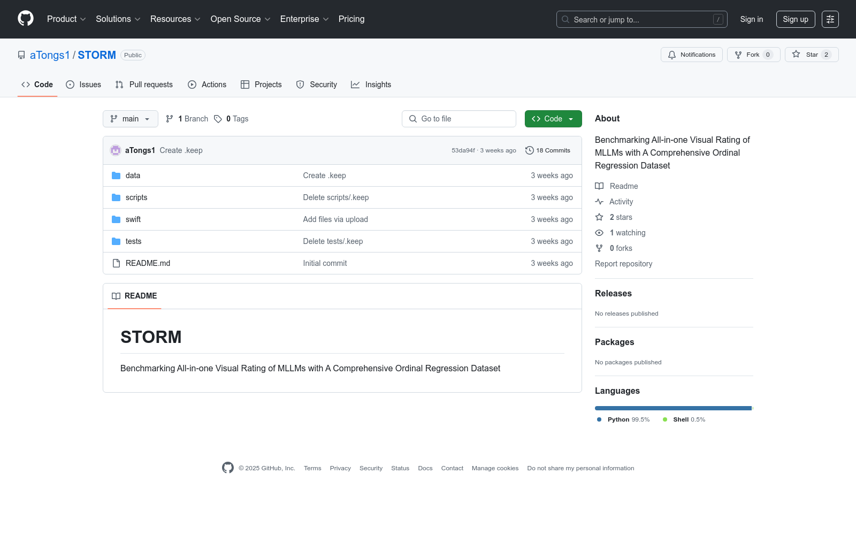Viewport: 856px width, 535px height.
Task: Open the STORM repository name link
Action: coord(97,55)
